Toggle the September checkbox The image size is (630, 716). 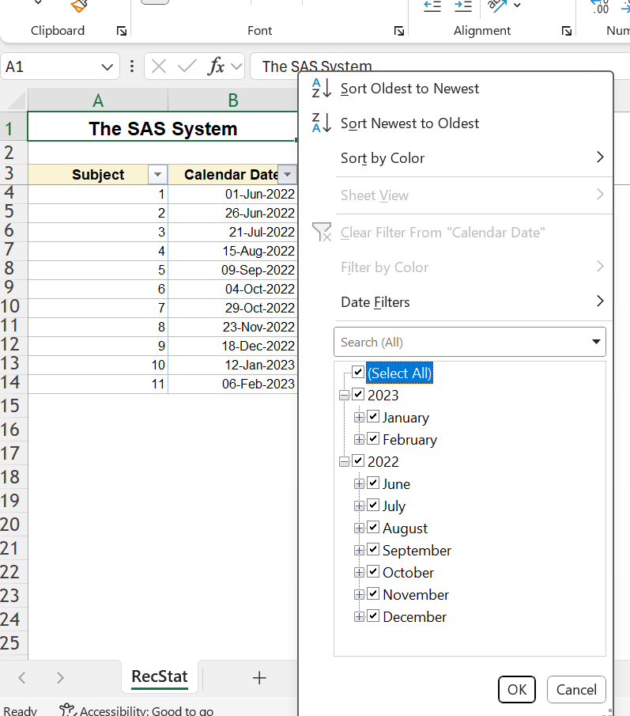(373, 549)
